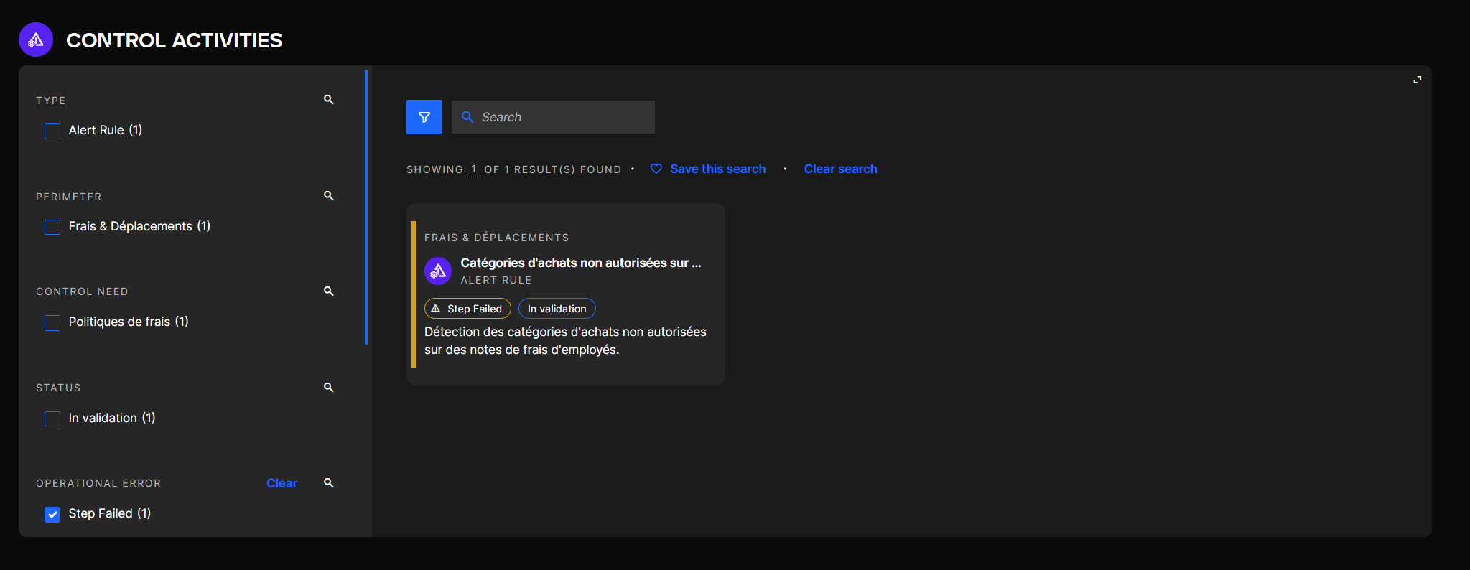Open Operational Error filter search icon
1470x570 pixels.
click(x=328, y=483)
